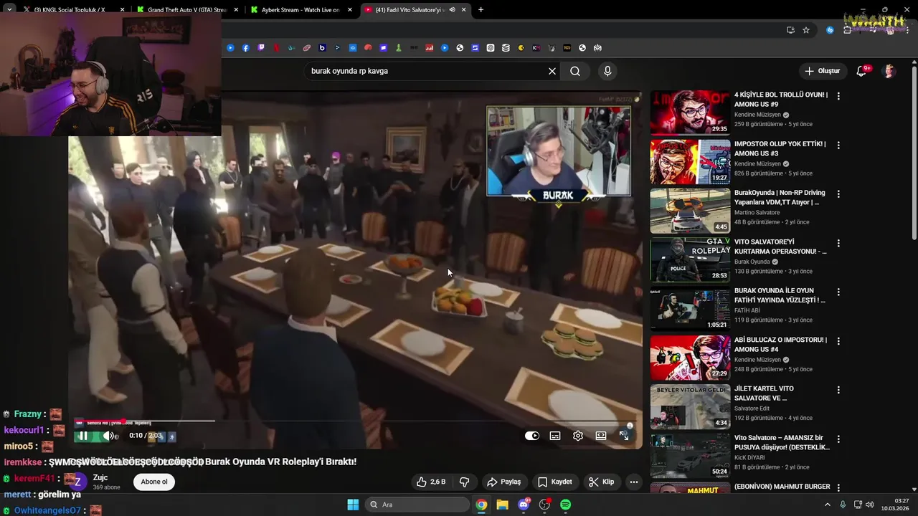Switch to Ayberk Stream tab

pyautogui.click(x=301, y=10)
